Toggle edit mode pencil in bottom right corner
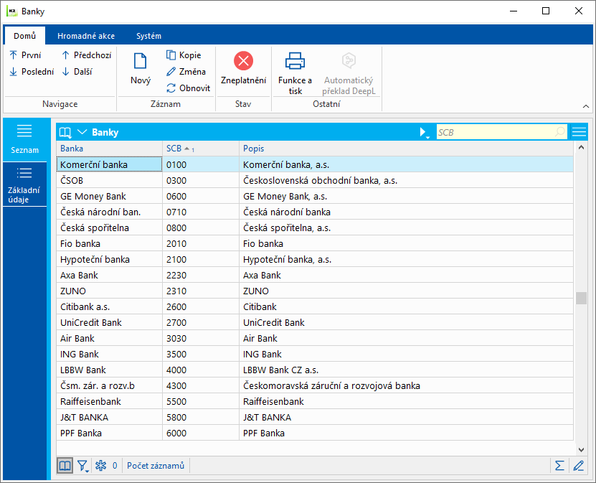 tap(578, 466)
